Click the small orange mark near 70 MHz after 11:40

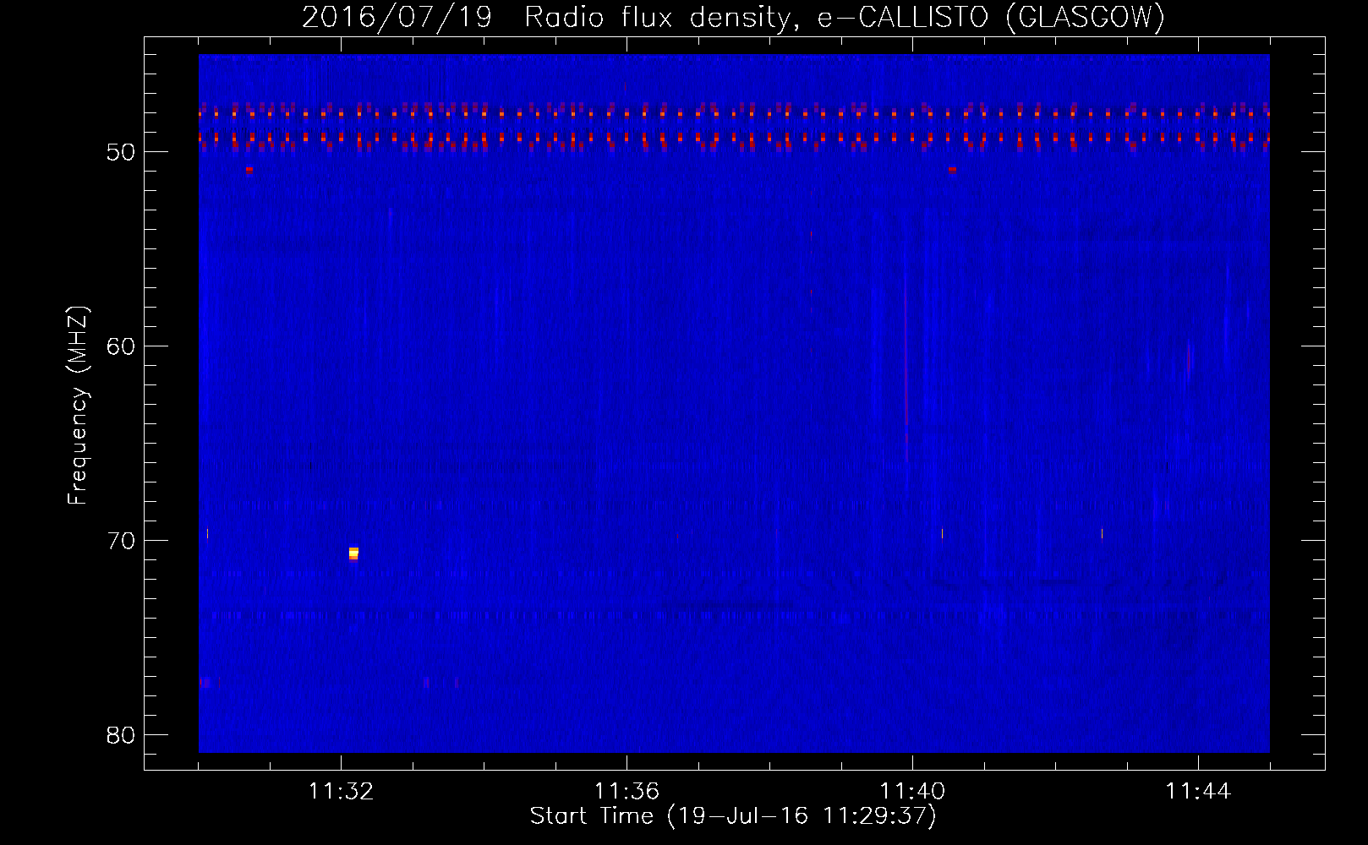[942, 533]
